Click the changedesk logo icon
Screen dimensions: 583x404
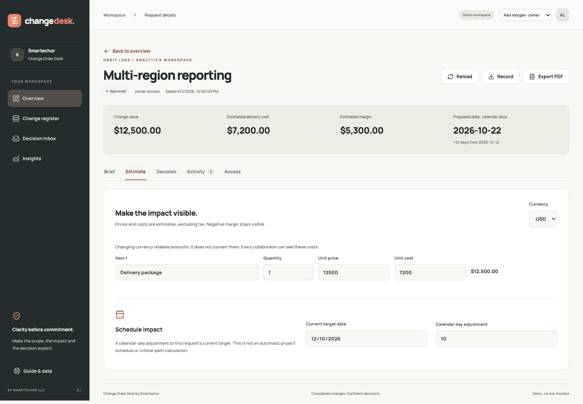pyautogui.click(x=15, y=21)
